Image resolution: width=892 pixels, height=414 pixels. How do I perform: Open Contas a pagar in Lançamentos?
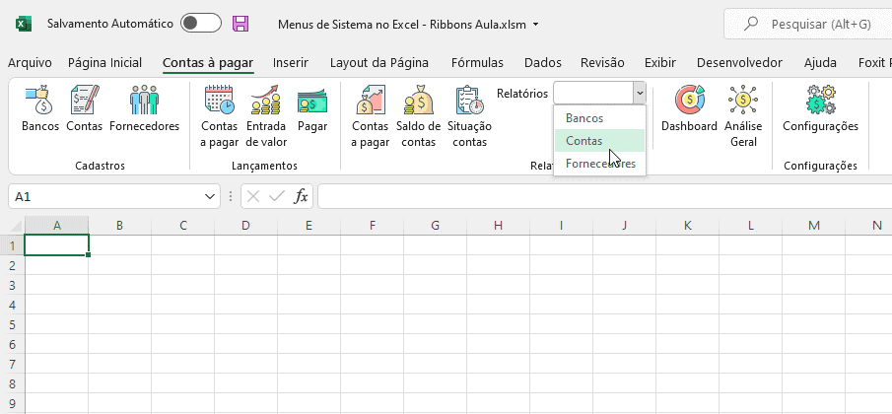point(219,101)
